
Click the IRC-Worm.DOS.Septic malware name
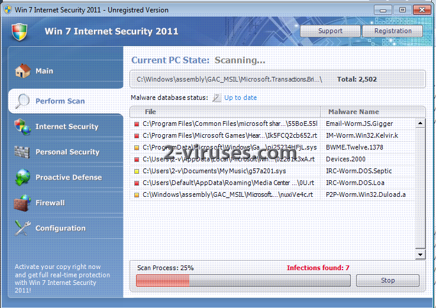click(359, 171)
